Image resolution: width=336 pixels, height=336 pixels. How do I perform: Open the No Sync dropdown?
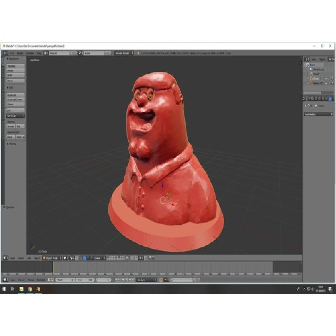(147, 280)
